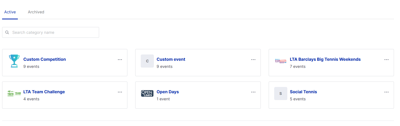Viewport: 400px width, 126px height.
Task: Click the Custom event 'C' avatar icon
Action: point(147,61)
